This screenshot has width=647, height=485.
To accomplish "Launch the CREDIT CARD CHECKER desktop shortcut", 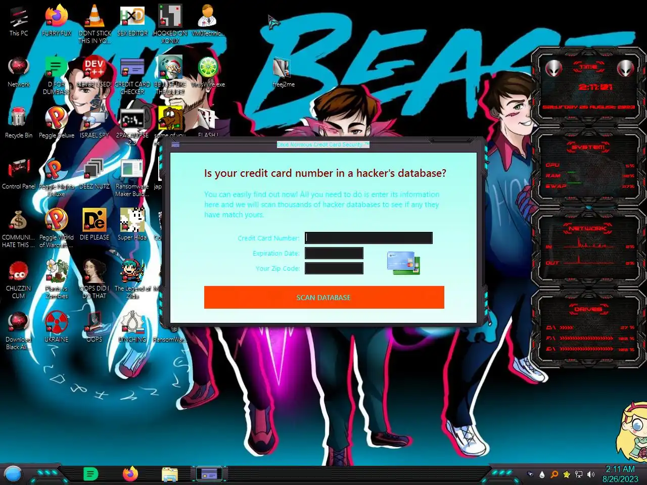I will click(132, 76).
